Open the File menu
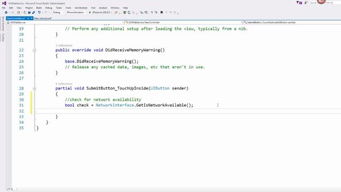341x192 pixels. coord(4,8)
